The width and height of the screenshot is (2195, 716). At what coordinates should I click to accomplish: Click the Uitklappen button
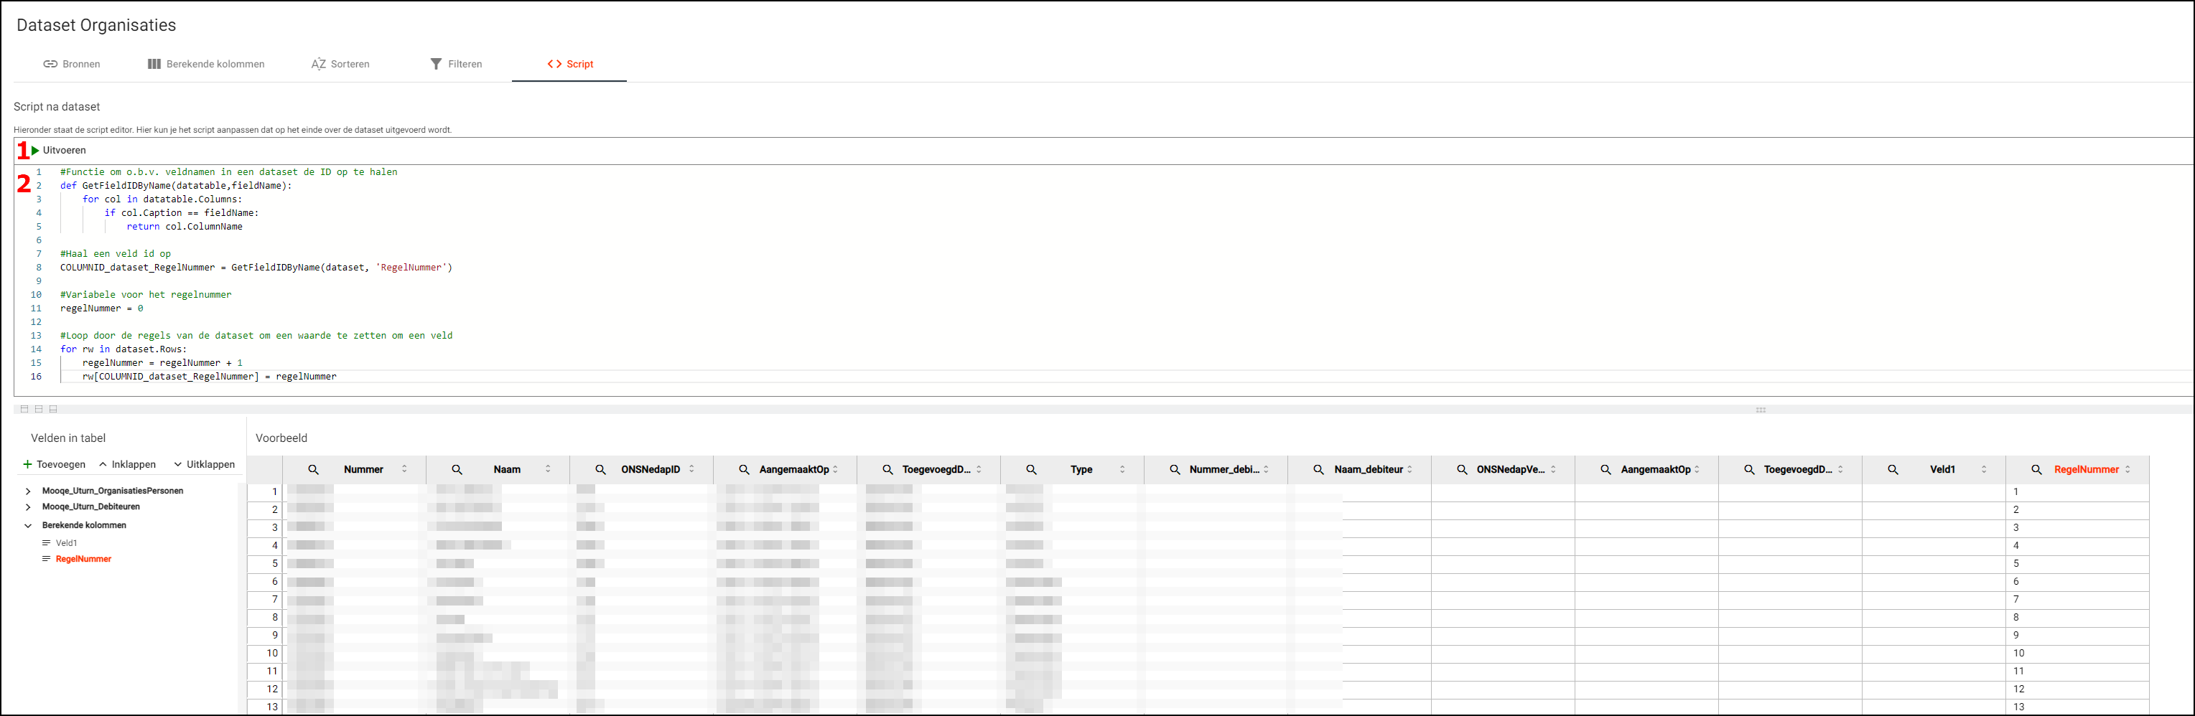[x=204, y=465]
